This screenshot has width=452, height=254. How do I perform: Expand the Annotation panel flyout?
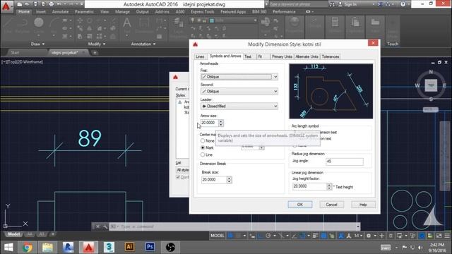[143, 44]
